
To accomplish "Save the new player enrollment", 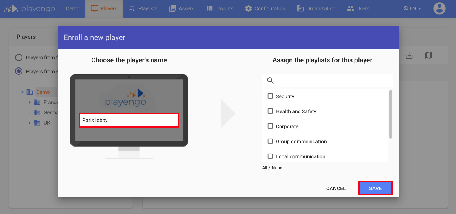I will tap(375, 188).
